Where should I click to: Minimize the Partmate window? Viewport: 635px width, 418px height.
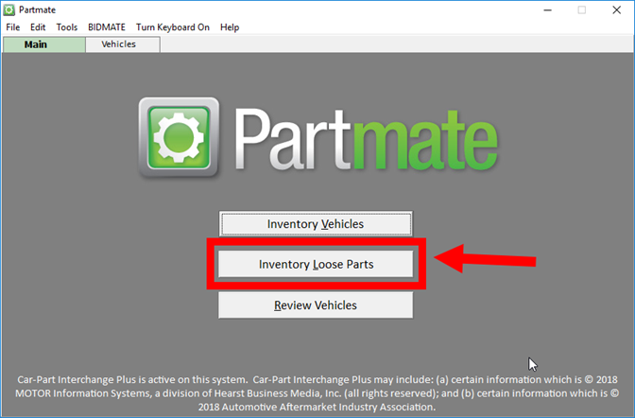pos(547,10)
